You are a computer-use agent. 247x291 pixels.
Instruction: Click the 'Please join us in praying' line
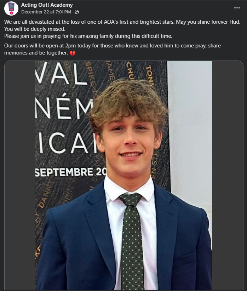88,36
